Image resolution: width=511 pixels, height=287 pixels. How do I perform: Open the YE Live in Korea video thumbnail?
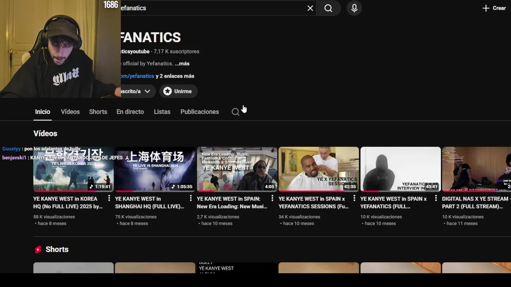[x=73, y=169]
